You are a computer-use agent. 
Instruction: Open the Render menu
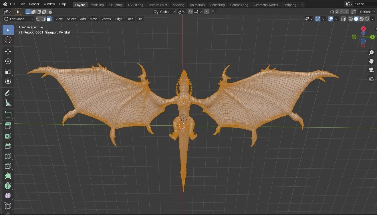34,4
